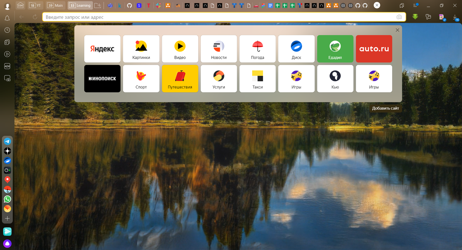
Task: Take a screenshot with sidebar camera icon
Action: (x=7, y=78)
